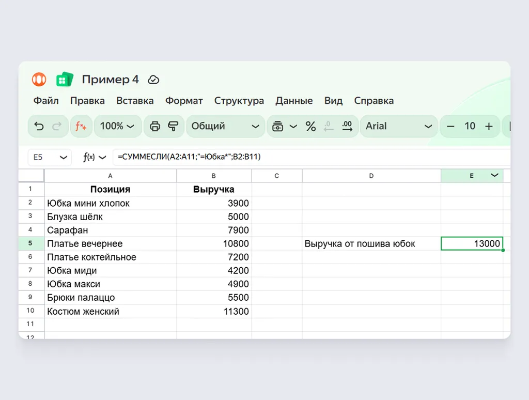Increase font size with plus button
This screenshot has height=400, width=529.
489,126
